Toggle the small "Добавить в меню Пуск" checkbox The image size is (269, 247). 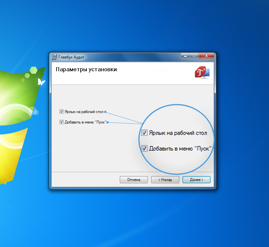[x=61, y=122]
